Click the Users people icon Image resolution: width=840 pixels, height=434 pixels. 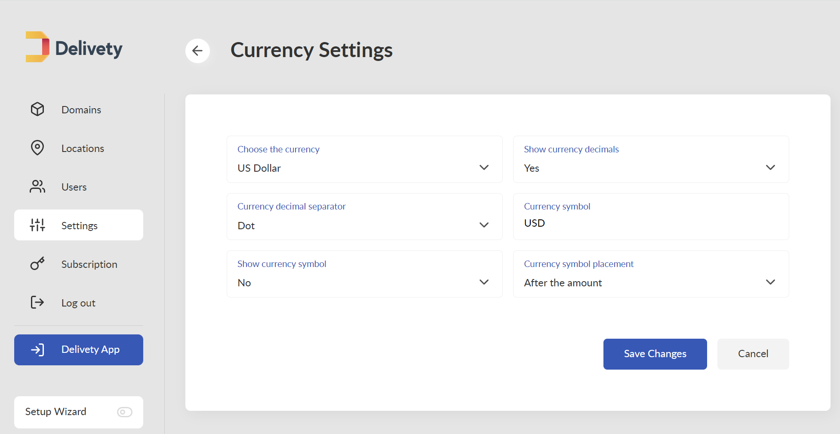[x=37, y=187]
